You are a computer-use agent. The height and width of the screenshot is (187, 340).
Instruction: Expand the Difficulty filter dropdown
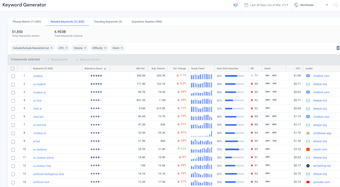(99, 48)
